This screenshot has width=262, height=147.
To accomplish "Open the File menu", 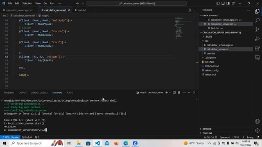I will click(x=10, y=3).
